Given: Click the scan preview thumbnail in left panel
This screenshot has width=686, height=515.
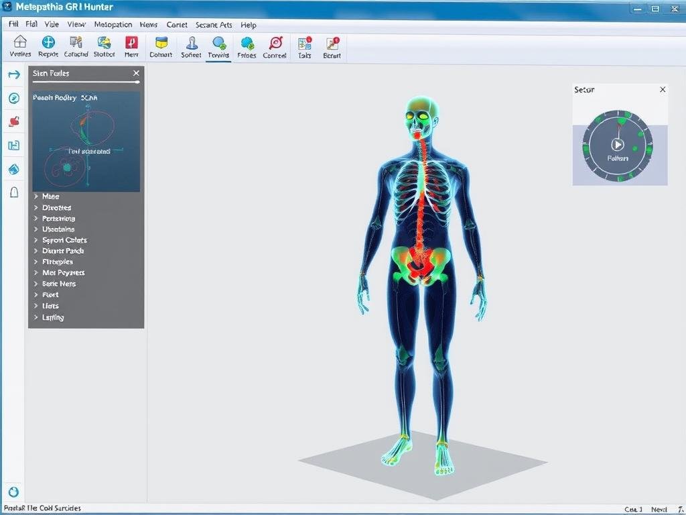Looking at the screenshot, I should point(86,142).
